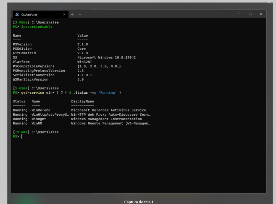
Task: Click the [5.62ms] timing indicator
Action: coord(21,88)
